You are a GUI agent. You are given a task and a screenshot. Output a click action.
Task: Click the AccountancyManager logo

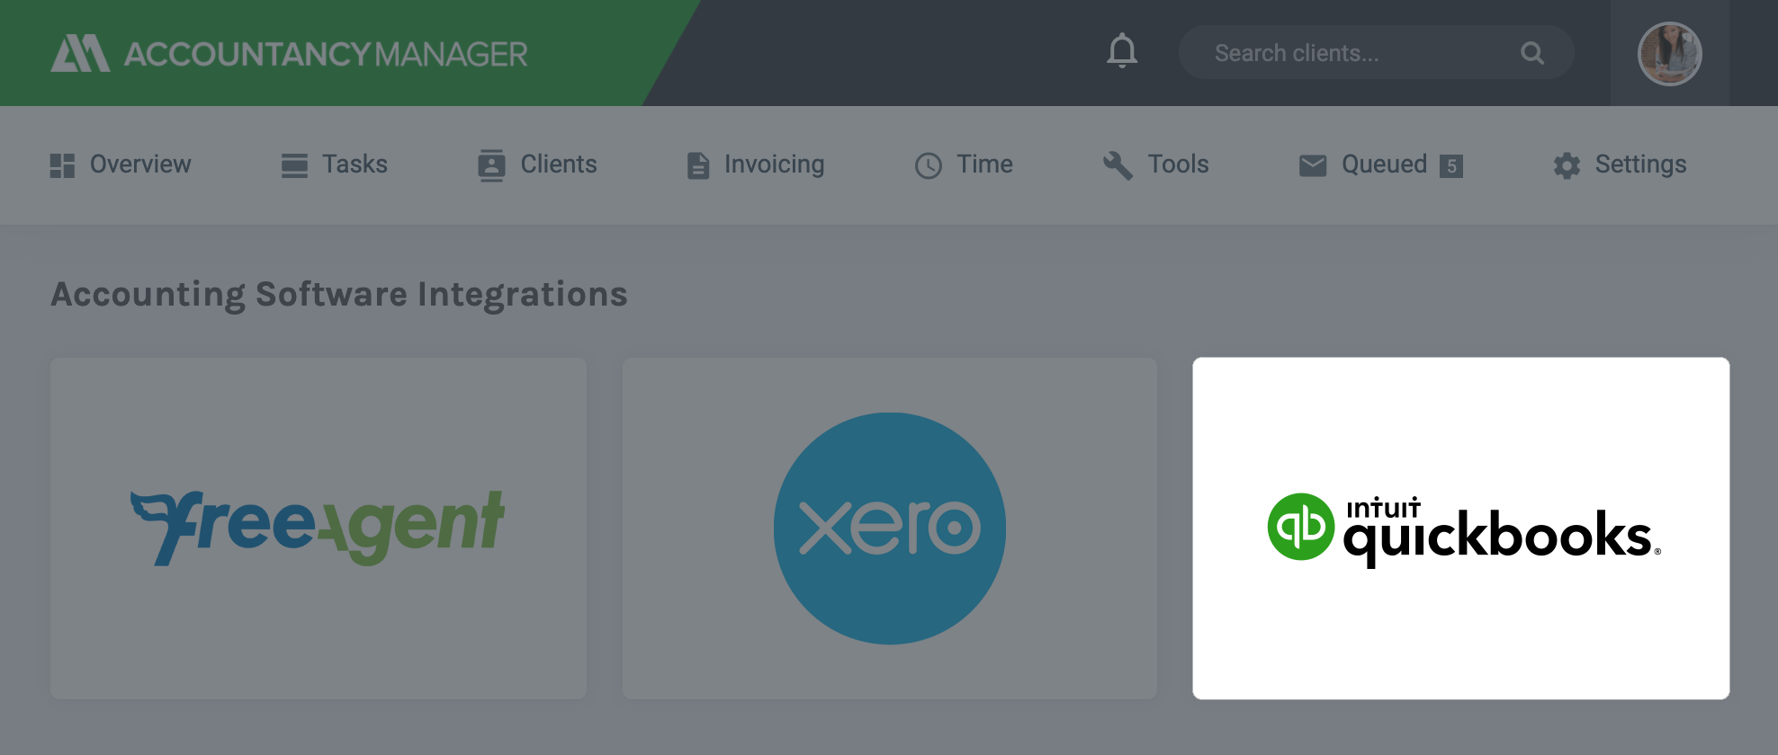[289, 54]
